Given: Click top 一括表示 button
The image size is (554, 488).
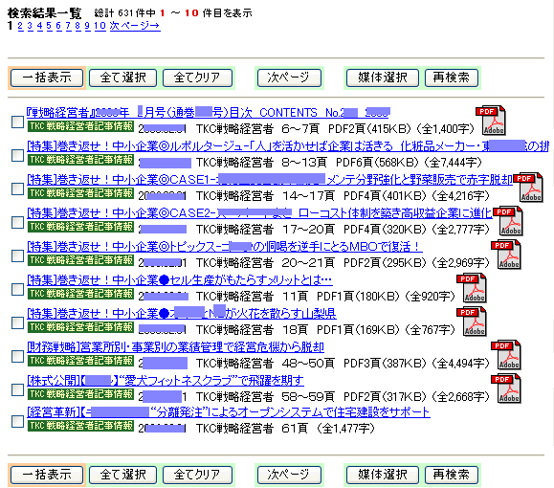Looking at the screenshot, I should pyautogui.click(x=47, y=78).
